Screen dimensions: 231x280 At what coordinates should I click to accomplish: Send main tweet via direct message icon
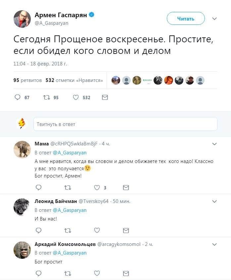pos(105,98)
